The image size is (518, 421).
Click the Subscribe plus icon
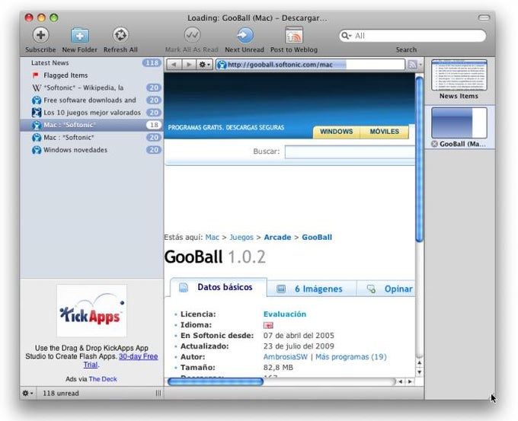pos(40,35)
